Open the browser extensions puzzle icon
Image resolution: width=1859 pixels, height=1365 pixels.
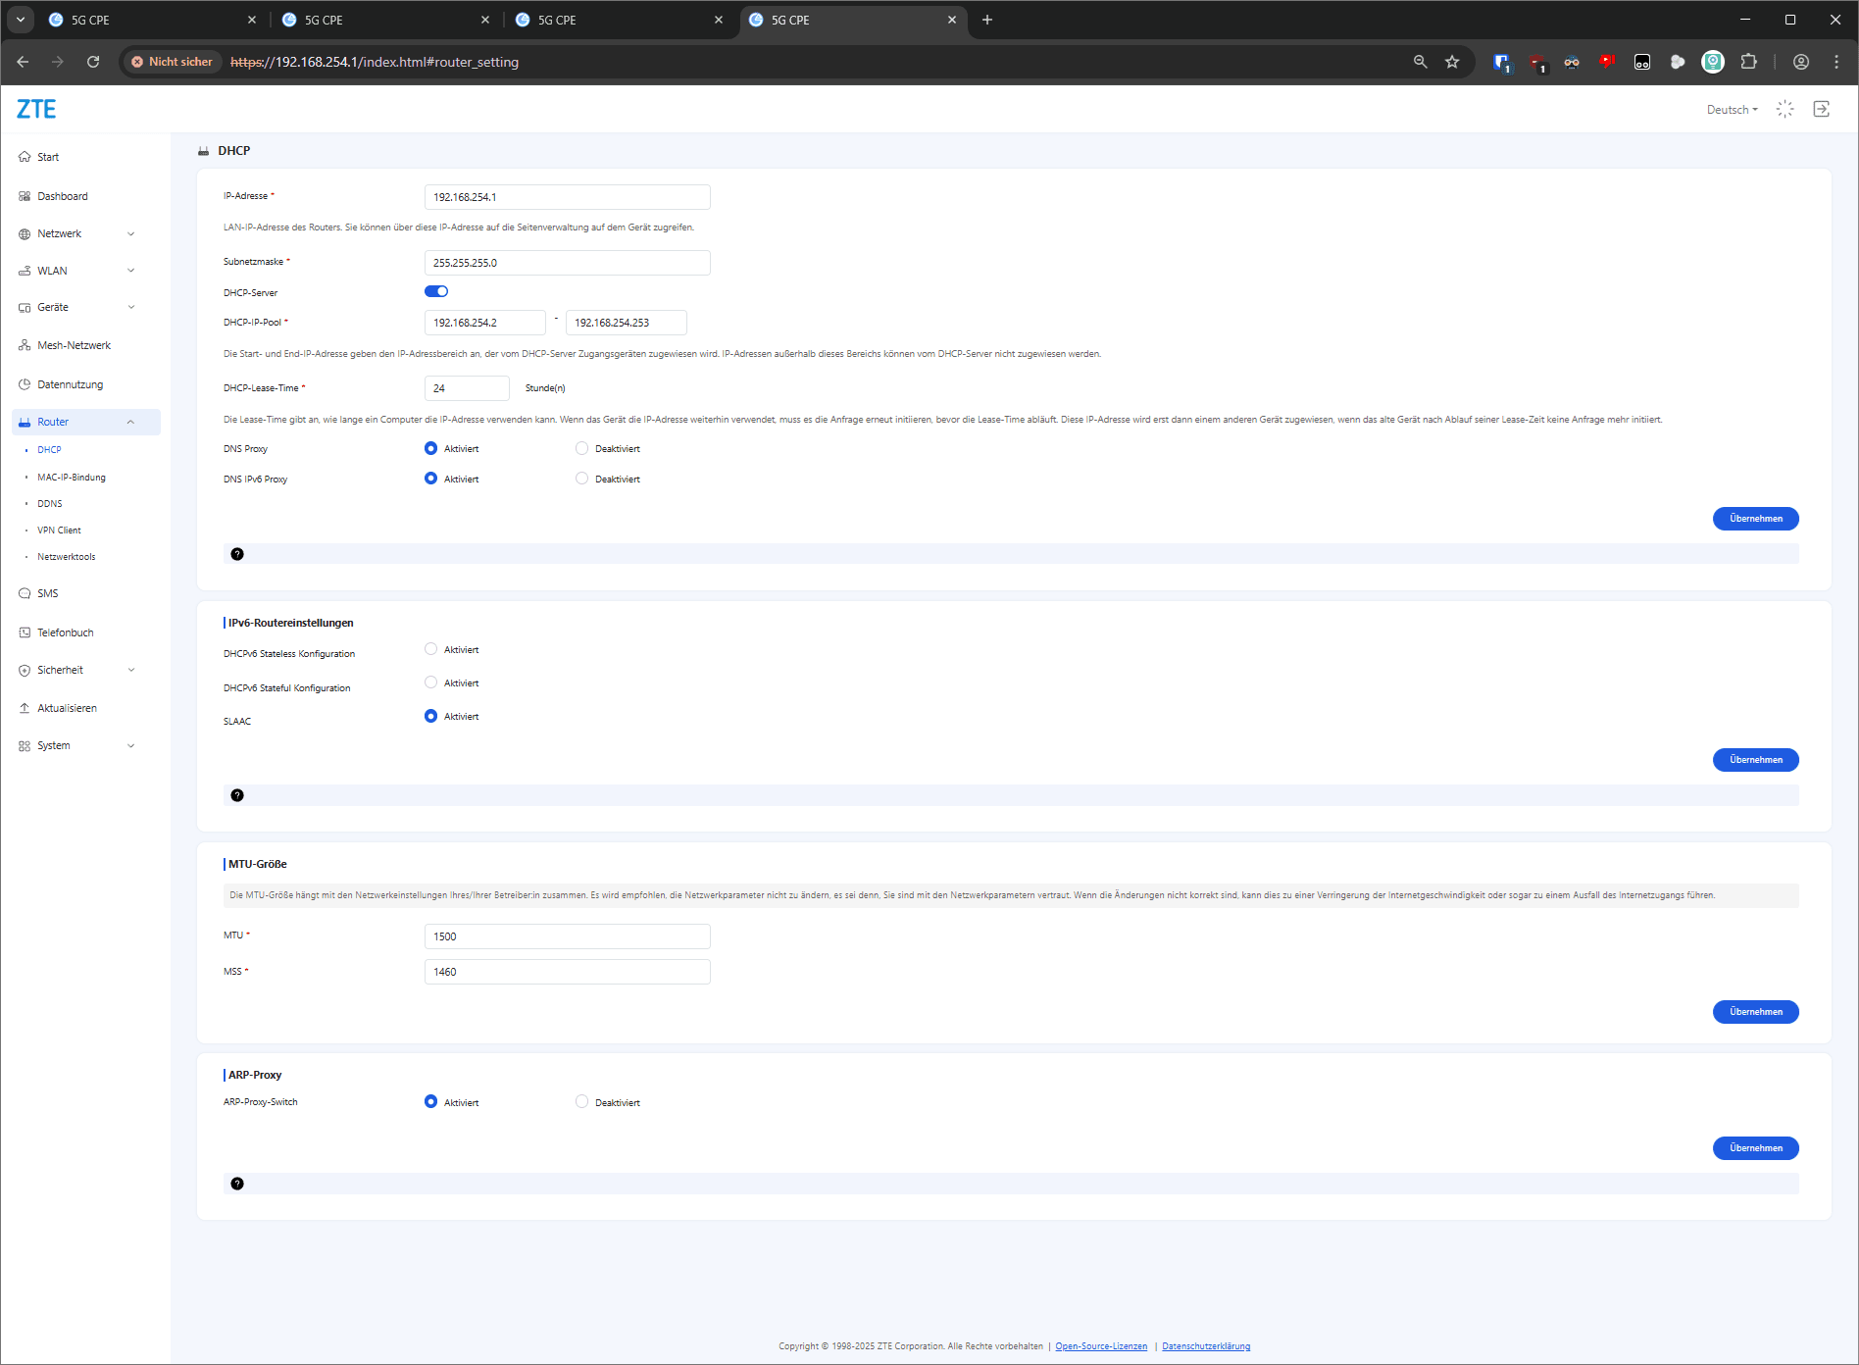pos(1748,62)
